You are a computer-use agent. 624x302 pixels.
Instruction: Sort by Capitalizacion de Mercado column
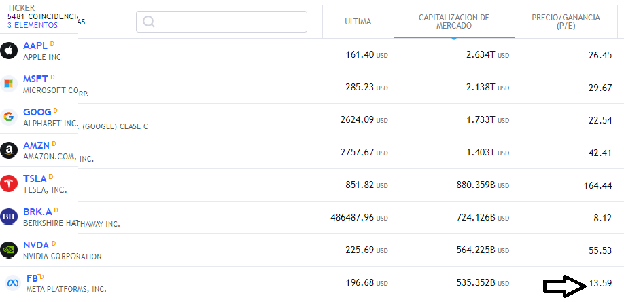(453, 22)
